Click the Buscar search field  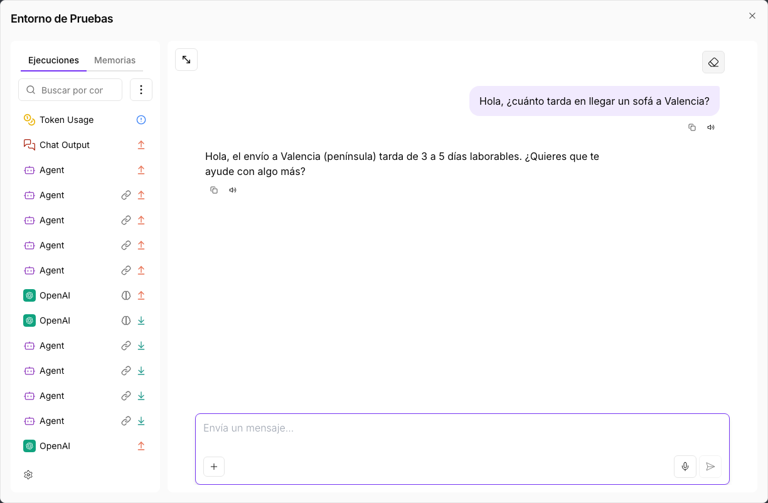(x=70, y=90)
